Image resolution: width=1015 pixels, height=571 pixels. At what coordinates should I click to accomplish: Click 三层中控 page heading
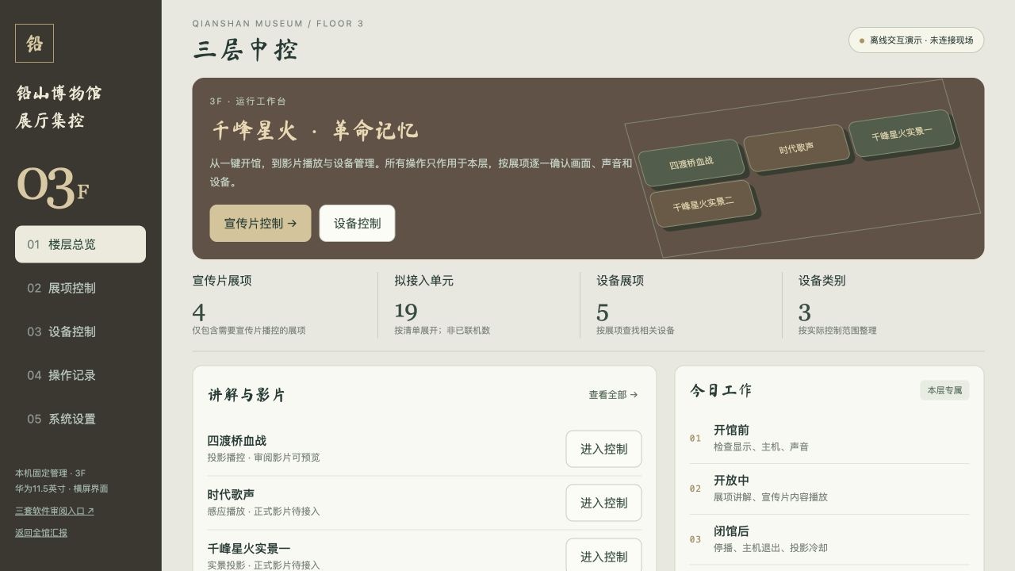pyautogui.click(x=245, y=50)
